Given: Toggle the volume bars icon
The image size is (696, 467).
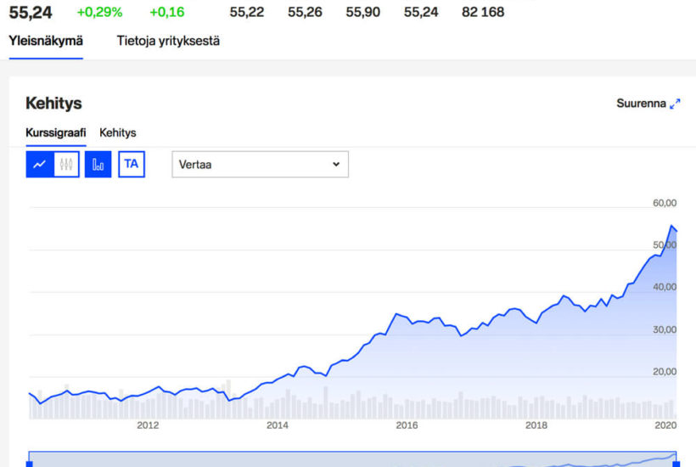Looking at the screenshot, I should tap(98, 164).
